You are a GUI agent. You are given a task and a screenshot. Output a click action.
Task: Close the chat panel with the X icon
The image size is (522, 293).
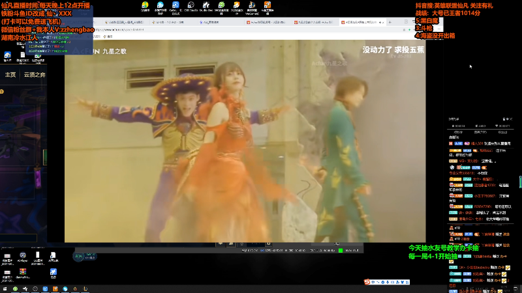[511, 119]
